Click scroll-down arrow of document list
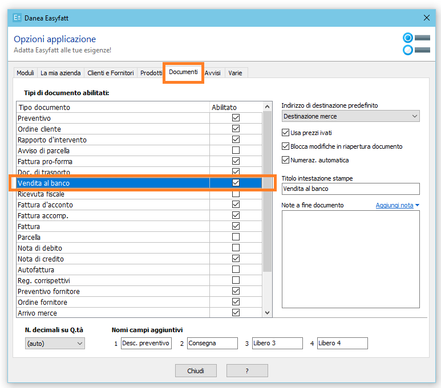The width and height of the screenshot is (441, 388). point(267,312)
